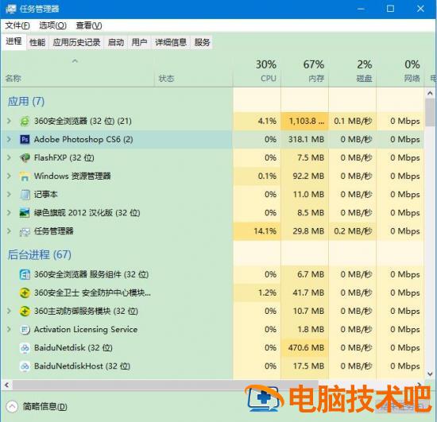Switch to the 服务 tab
This screenshot has height=422, width=437.
tap(202, 43)
